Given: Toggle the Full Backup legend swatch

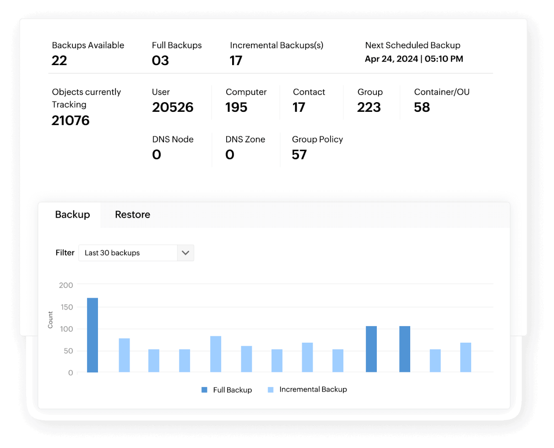Looking at the screenshot, I should pos(203,389).
